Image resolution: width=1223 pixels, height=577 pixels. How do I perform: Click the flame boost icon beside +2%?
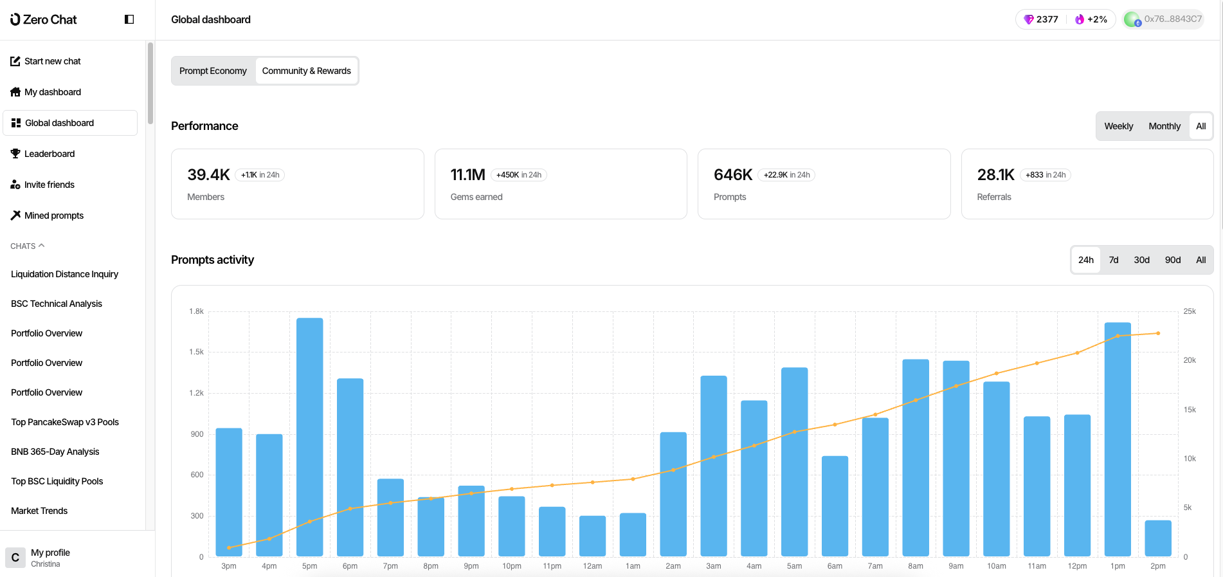point(1080,19)
